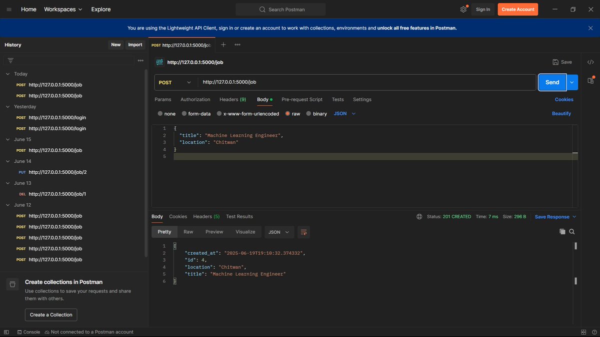This screenshot has width=600, height=337.
Task: Open History panel more options ellipsis
Action: [140, 60]
